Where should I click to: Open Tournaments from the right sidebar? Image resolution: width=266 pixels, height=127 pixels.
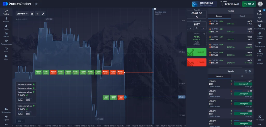click(260, 44)
